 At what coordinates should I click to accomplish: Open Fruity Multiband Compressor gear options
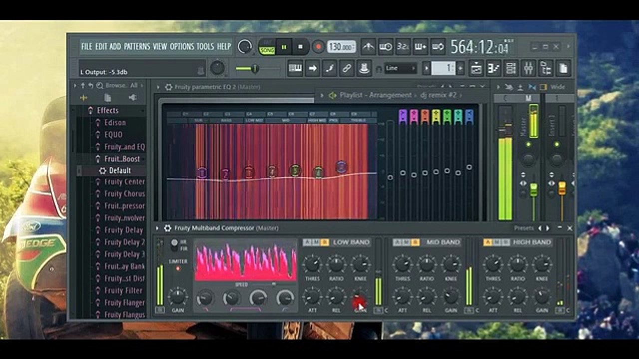point(168,228)
